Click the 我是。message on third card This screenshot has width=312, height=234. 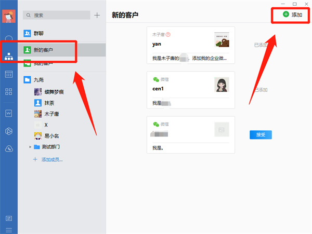(158, 148)
